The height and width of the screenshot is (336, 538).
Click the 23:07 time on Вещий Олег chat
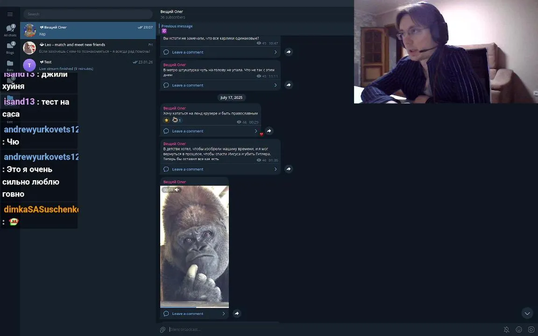click(148, 27)
